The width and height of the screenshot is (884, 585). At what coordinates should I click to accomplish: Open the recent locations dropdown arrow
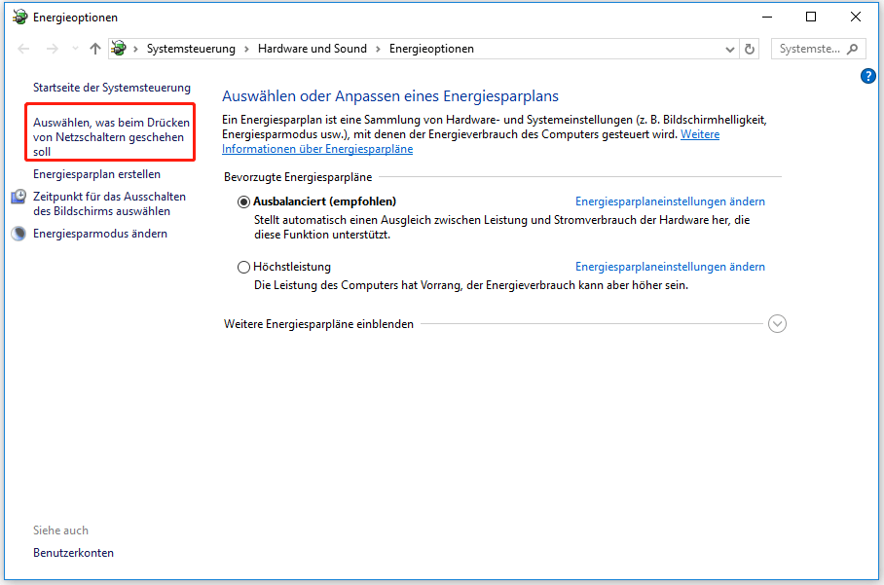pos(76,49)
